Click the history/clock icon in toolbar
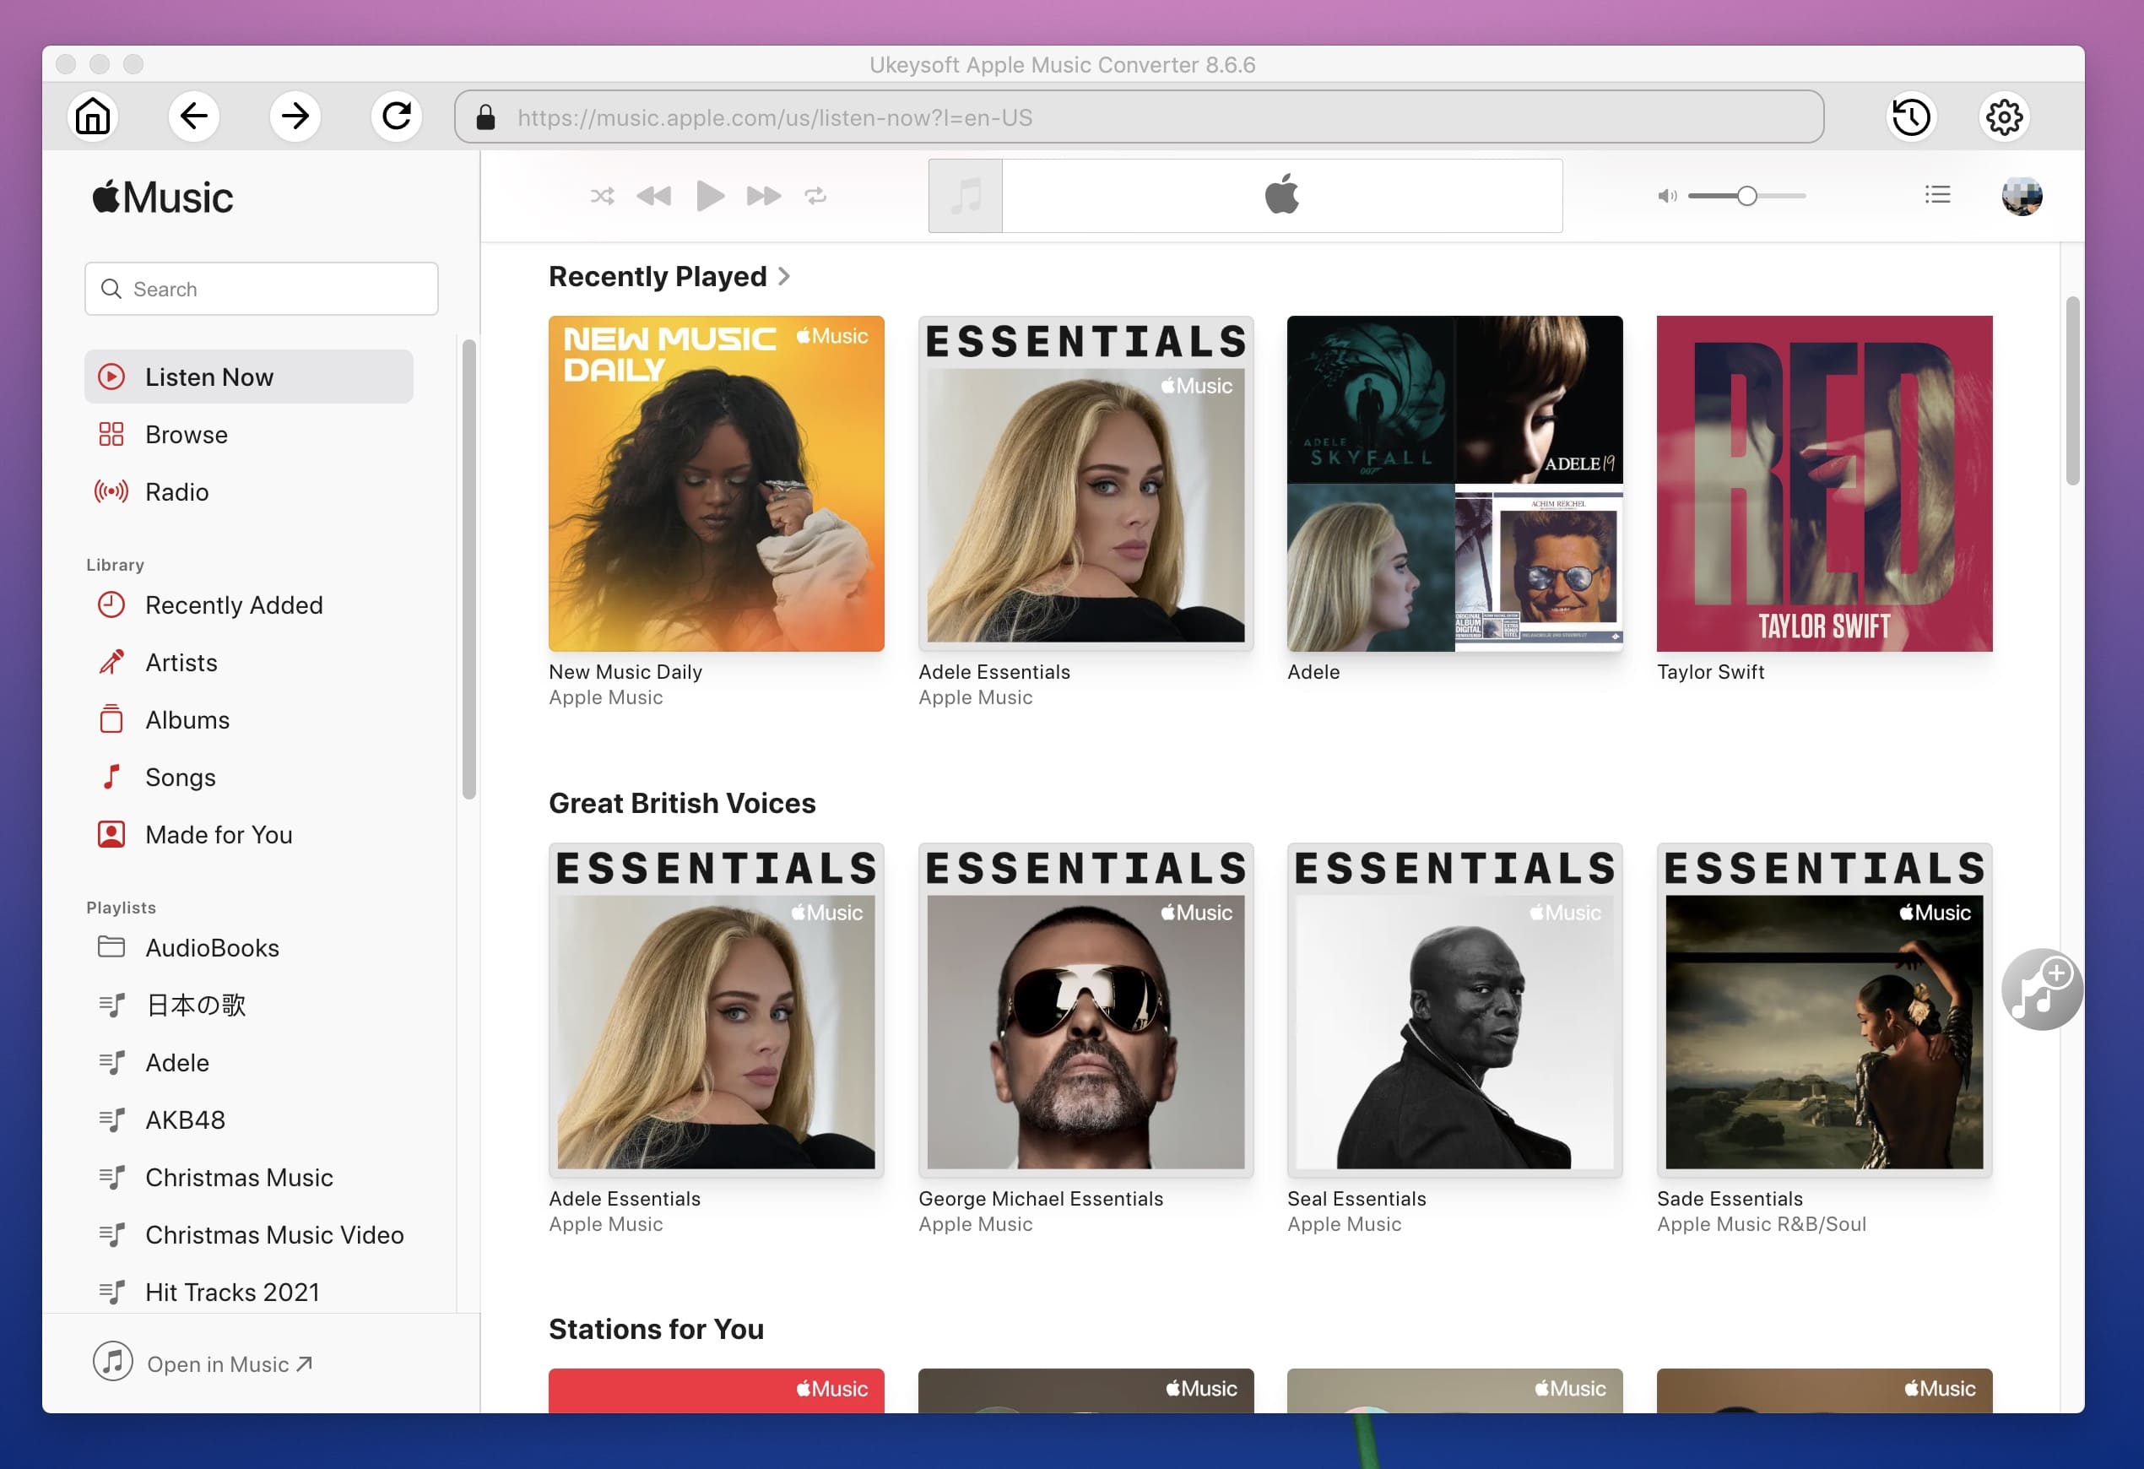 [x=1911, y=116]
